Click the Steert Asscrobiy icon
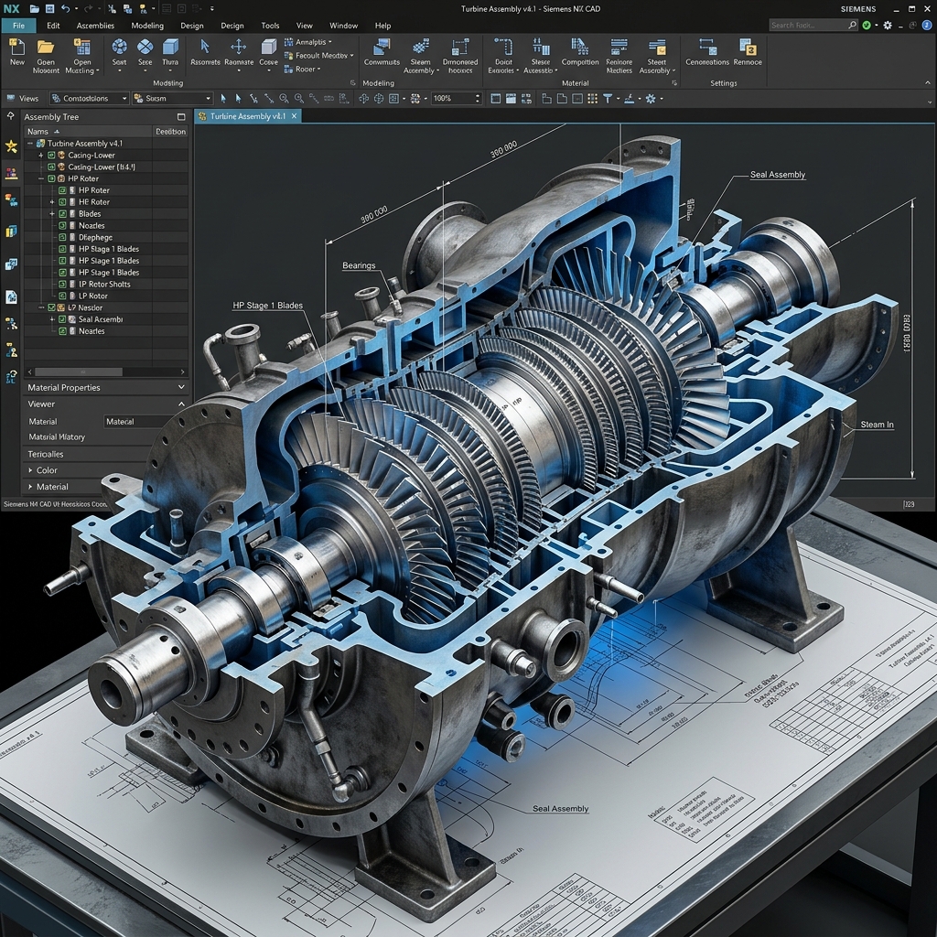This screenshot has height=937, width=937. (x=657, y=47)
